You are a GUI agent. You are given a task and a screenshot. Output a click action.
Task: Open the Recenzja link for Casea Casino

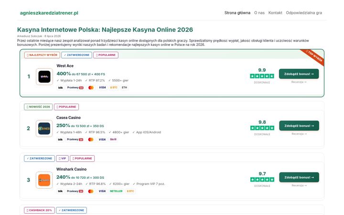tap(299, 134)
